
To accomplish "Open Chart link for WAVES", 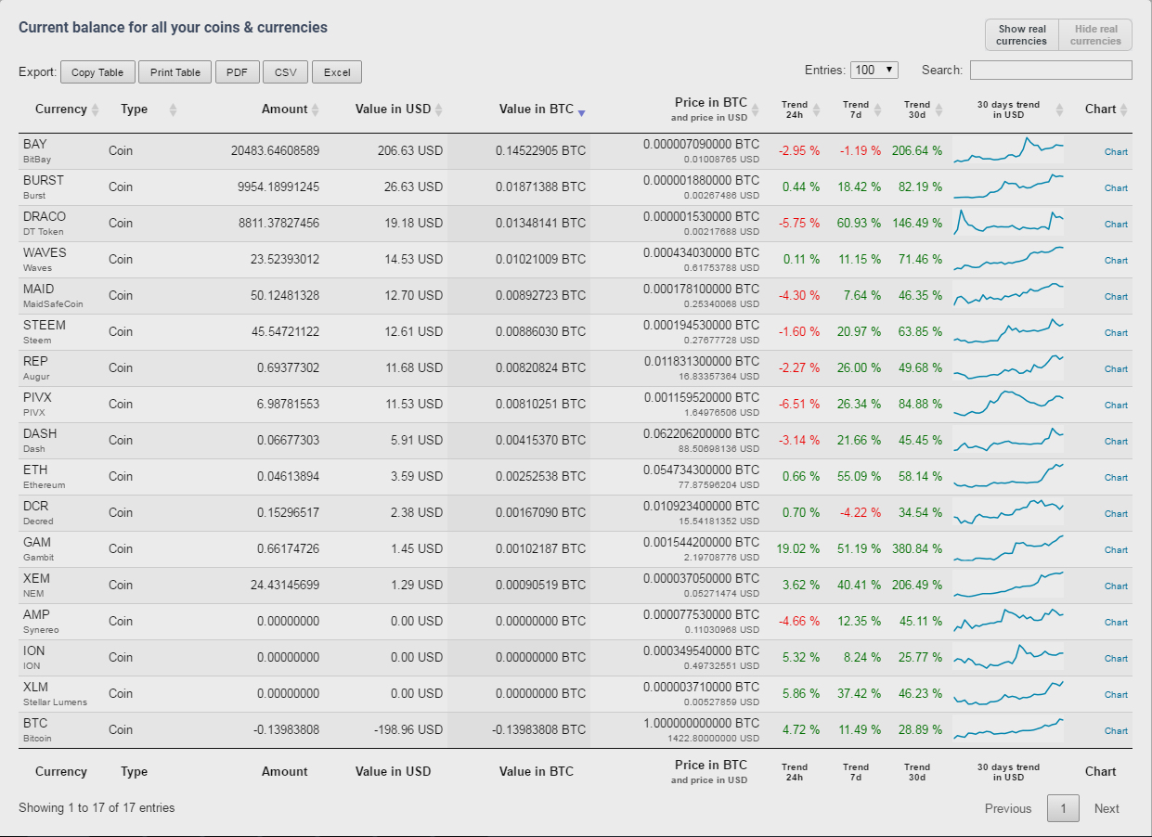I will click(1116, 261).
